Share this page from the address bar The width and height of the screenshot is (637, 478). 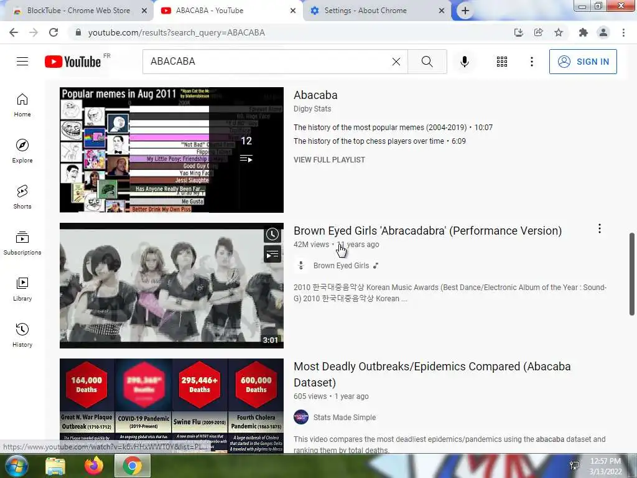pos(538,32)
